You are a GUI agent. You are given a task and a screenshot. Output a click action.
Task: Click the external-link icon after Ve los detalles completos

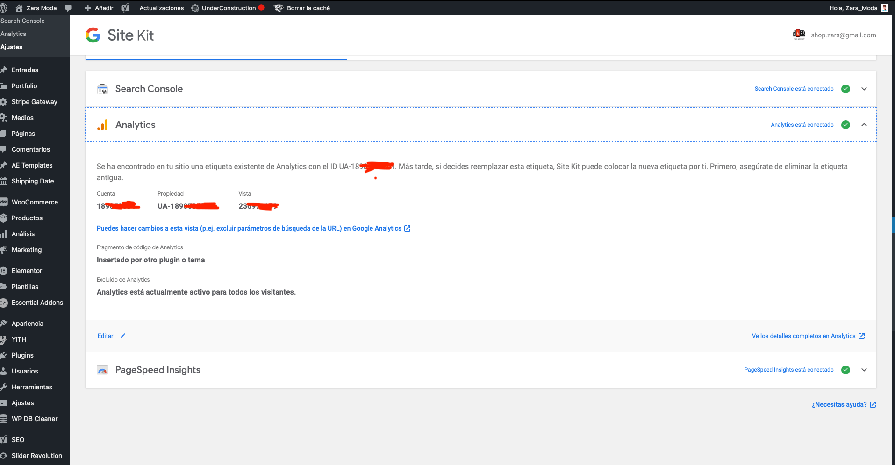862,336
